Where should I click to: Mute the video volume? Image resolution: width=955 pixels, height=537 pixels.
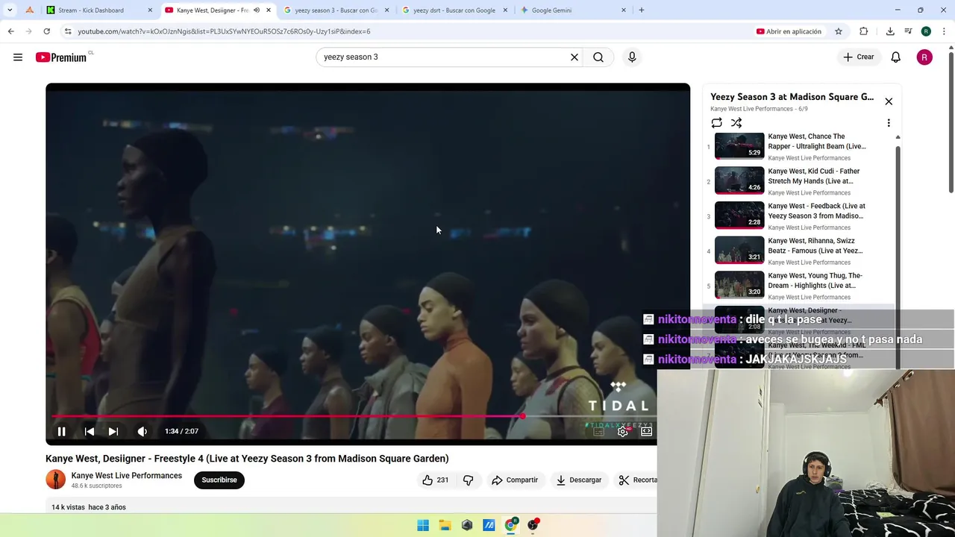click(143, 431)
